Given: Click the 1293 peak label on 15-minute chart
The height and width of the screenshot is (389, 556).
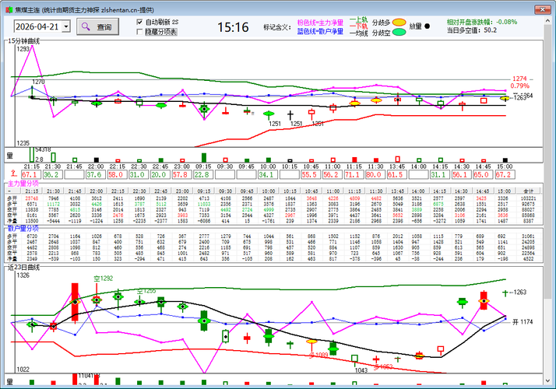Looking at the screenshot, I should click(23, 49).
